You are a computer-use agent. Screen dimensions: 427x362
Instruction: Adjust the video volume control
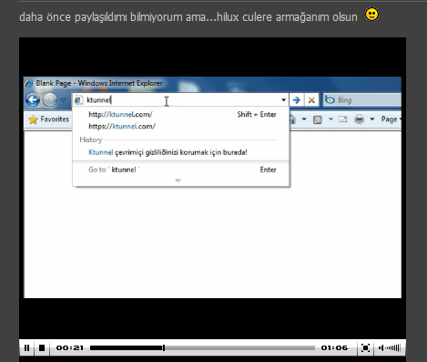[x=390, y=347]
